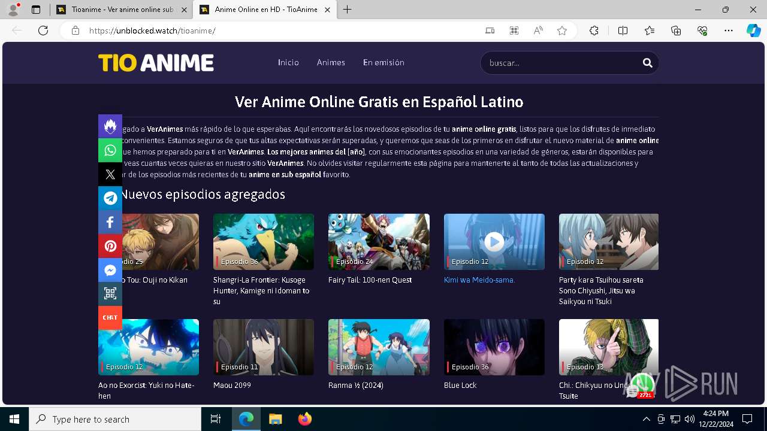Open Chi.: Chikyuu no Undou thumbnail
The width and height of the screenshot is (767, 431).
pyautogui.click(x=609, y=347)
